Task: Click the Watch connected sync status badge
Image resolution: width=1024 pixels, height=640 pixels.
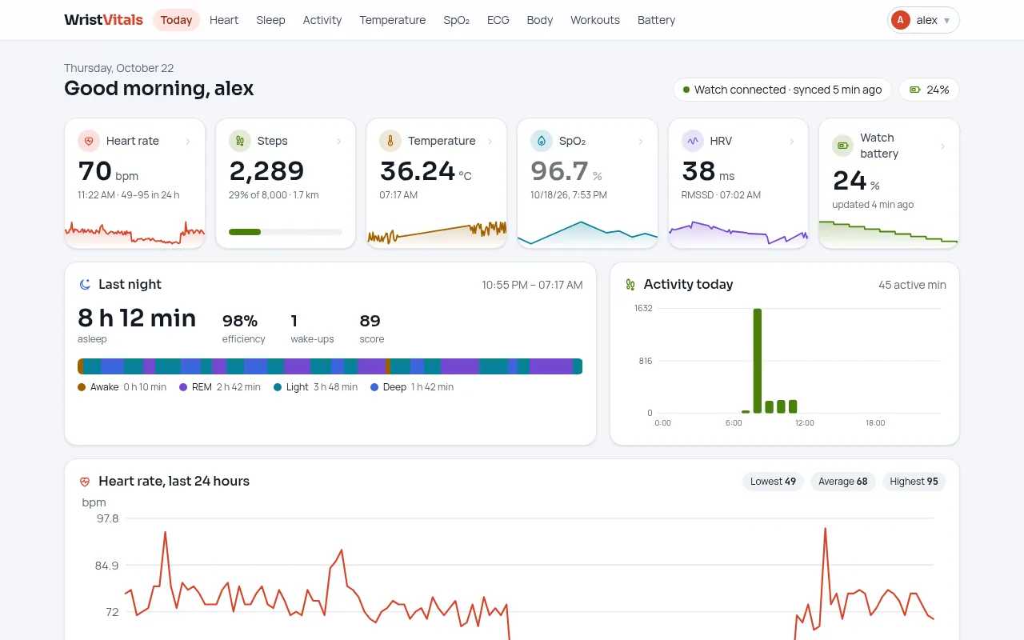Action: click(783, 90)
